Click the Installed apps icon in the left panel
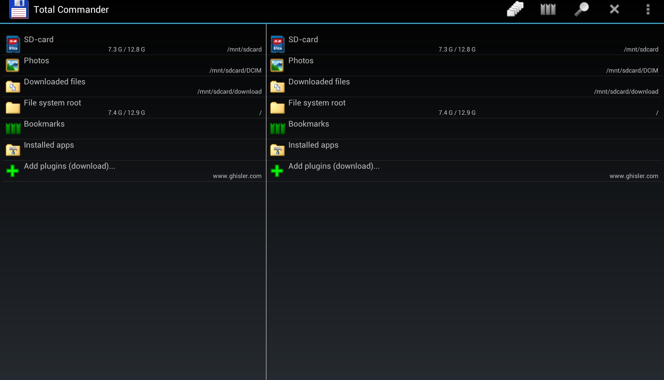 pos(13,150)
